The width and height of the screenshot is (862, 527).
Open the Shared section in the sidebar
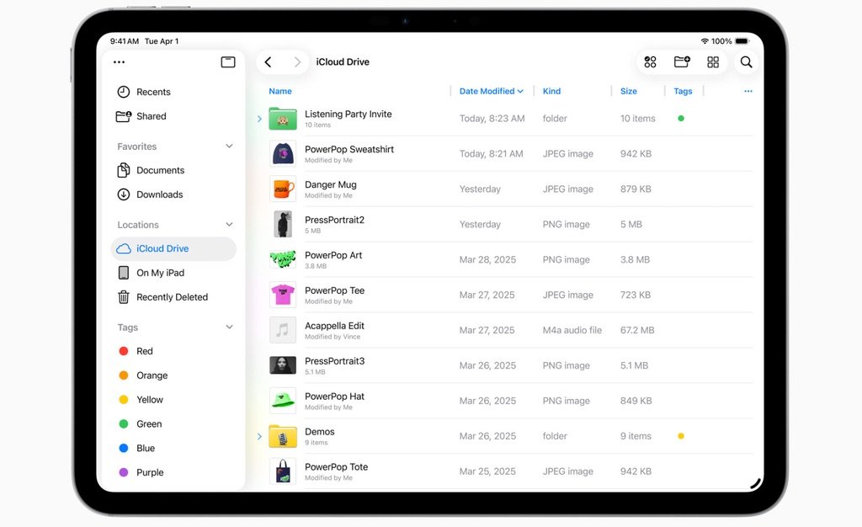150,116
